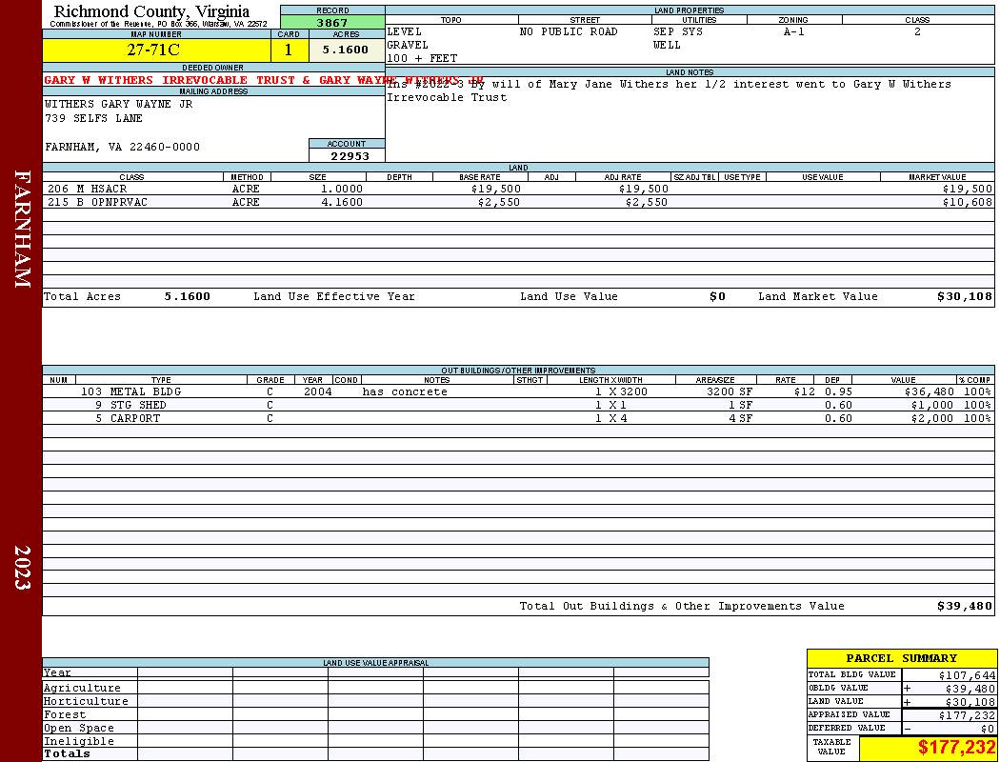The image size is (1000, 762).
Task: Click account number 22953
Action: pos(350,155)
